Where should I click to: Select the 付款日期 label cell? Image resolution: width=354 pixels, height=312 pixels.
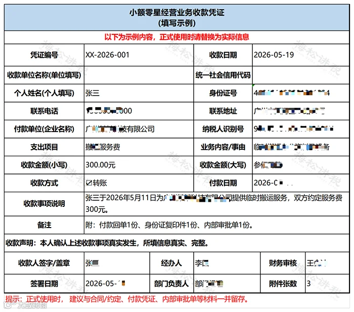tap(223, 183)
